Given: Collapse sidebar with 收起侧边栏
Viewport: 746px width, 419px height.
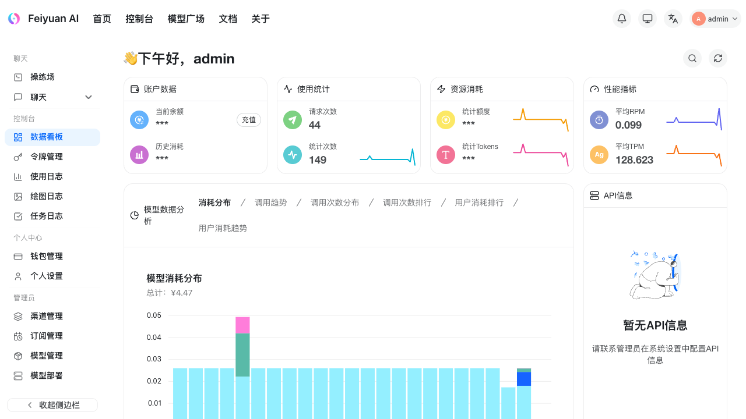Looking at the screenshot, I should point(52,405).
